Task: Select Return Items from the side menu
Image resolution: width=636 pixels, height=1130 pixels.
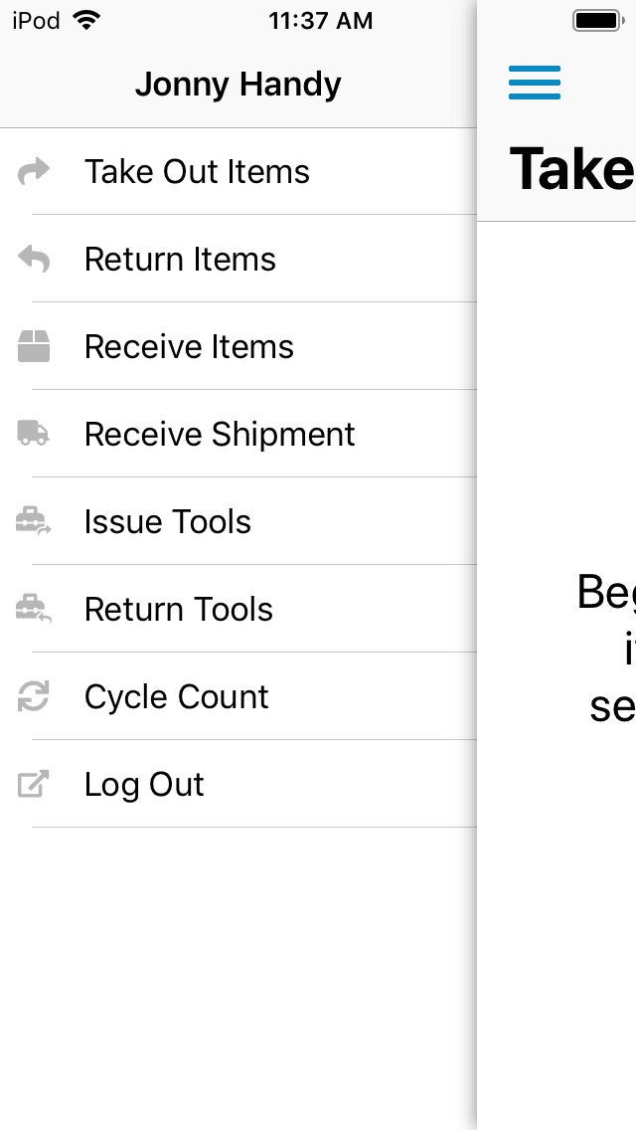Action: [180, 260]
